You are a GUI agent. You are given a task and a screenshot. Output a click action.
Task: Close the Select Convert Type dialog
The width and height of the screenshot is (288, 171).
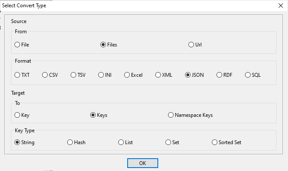pos(280,6)
